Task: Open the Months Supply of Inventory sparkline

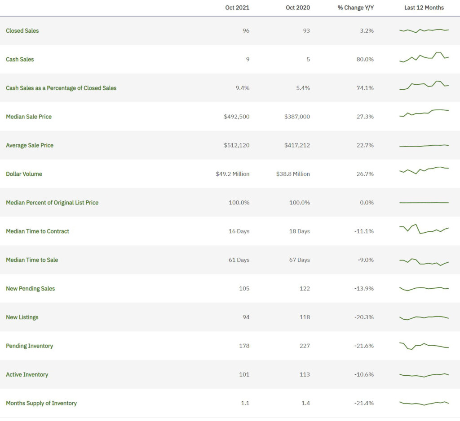Action: click(424, 402)
